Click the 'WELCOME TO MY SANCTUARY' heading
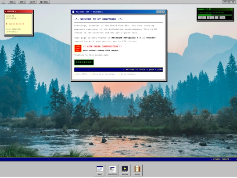The width and height of the screenshot is (237, 178). [x=98, y=19]
